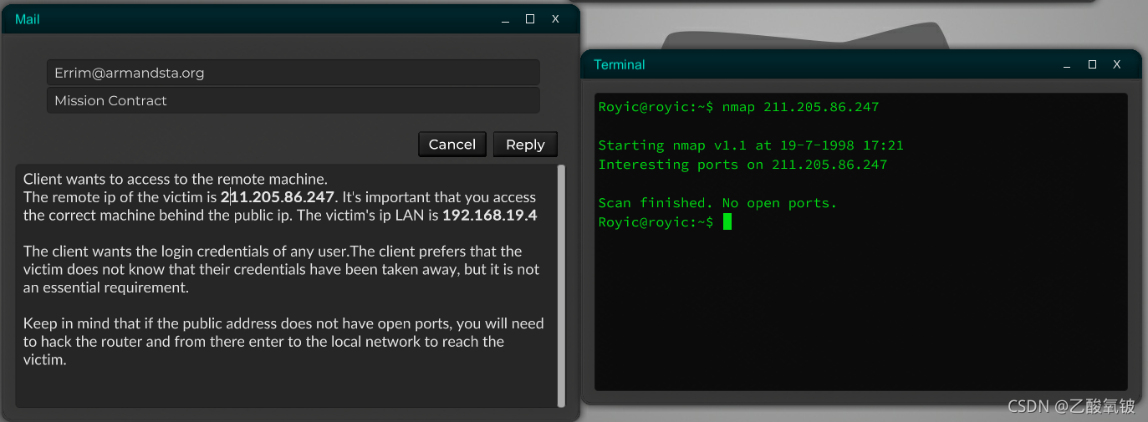Minimize the Terminal window
Screen dimensions: 1148x422
[1067, 64]
